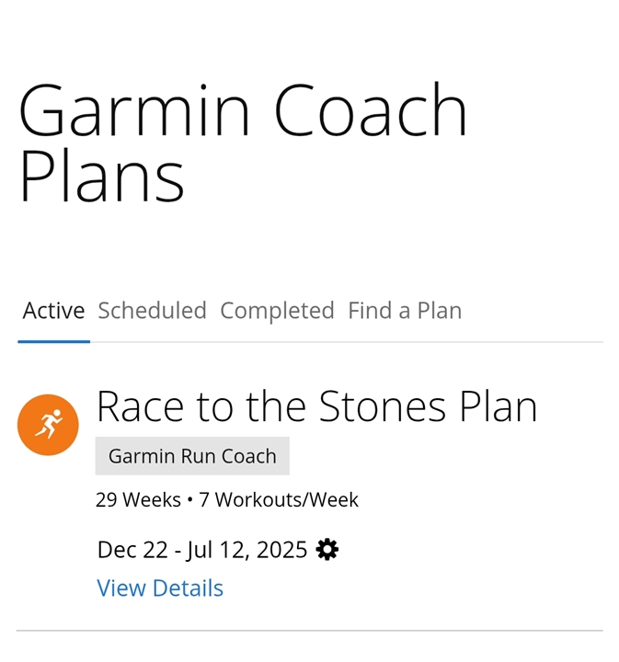Image resolution: width=619 pixels, height=662 pixels.
Task: Click the Dec 22 start date
Action: point(132,550)
